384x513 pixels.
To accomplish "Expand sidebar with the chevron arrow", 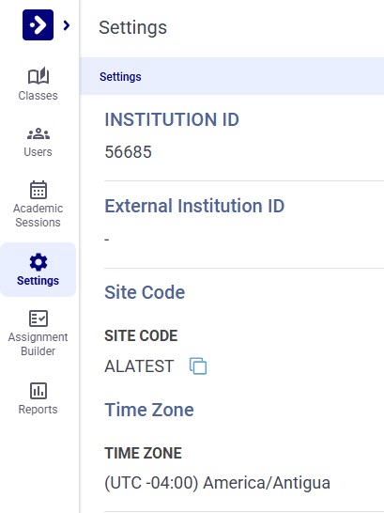I will 67,25.
